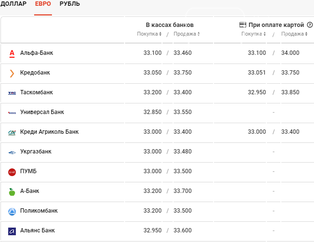Sort bank cash desks by Покупка
Image resolution: width=314 pixels, height=242 pixels.
[x=149, y=34]
